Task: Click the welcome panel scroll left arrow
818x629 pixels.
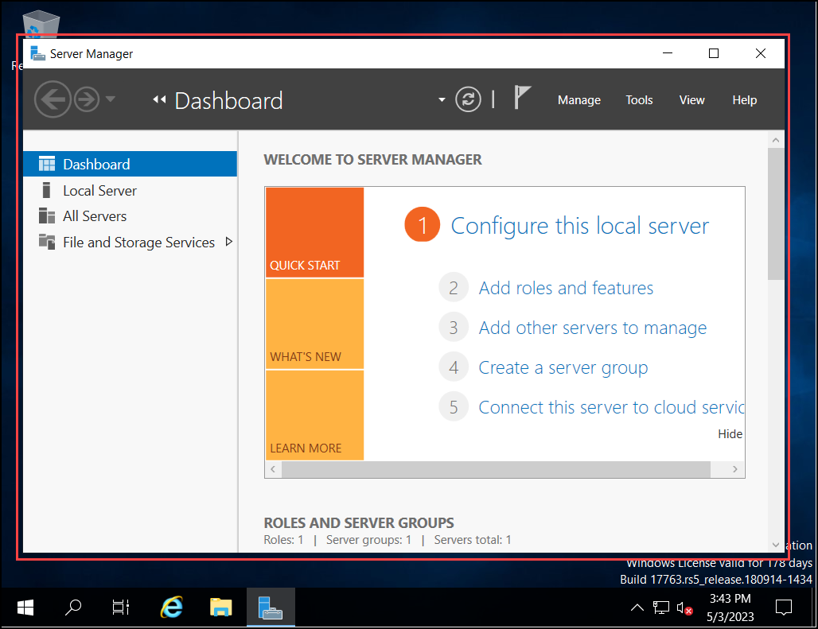Action: pos(273,469)
